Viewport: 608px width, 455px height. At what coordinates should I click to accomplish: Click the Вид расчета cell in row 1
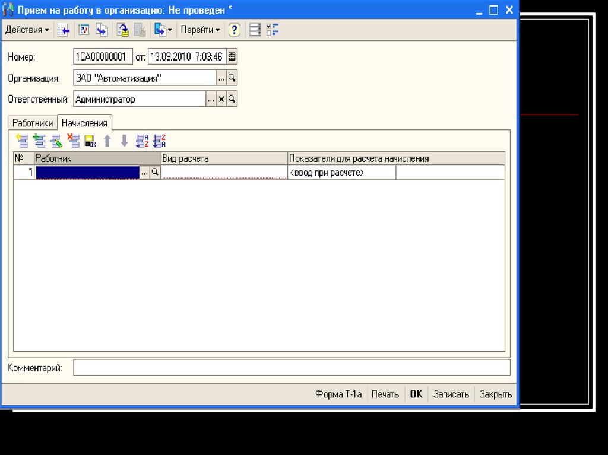click(224, 172)
